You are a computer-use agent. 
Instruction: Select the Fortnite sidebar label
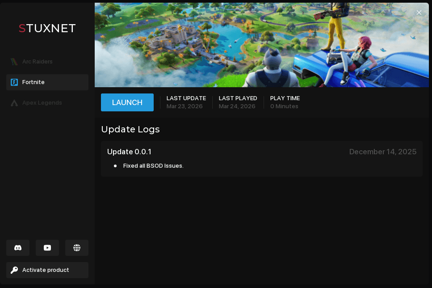[34, 82]
